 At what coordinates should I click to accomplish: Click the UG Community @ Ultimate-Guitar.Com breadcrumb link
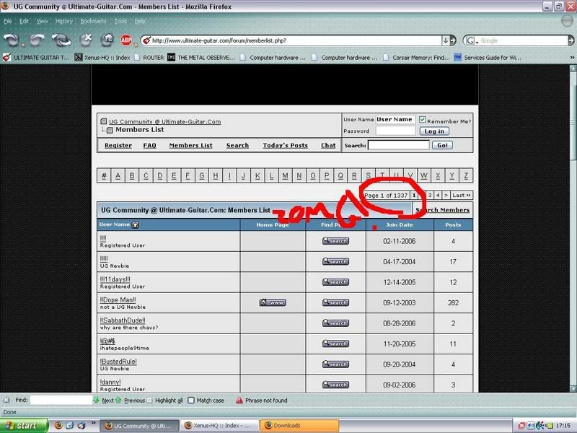click(x=165, y=121)
